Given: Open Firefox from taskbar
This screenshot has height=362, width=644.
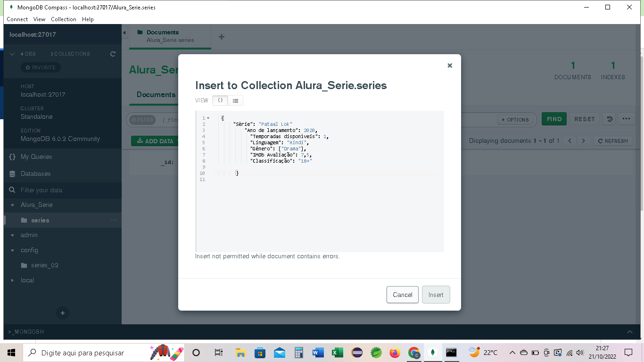Looking at the screenshot, I should point(395,353).
